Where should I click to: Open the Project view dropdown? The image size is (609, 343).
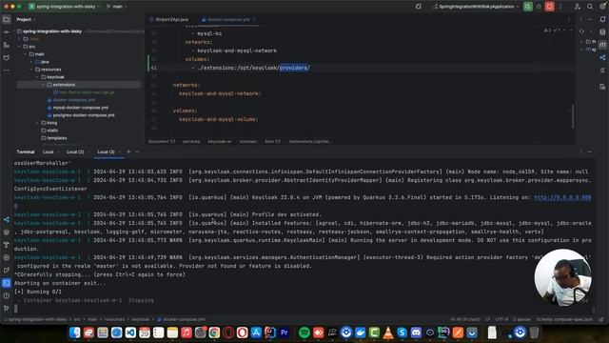pyautogui.click(x=26, y=19)
